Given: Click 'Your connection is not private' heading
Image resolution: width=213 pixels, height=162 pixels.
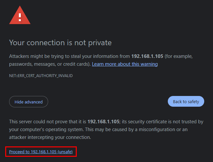Looking at the screenshot, I should (x=60, y=43).
